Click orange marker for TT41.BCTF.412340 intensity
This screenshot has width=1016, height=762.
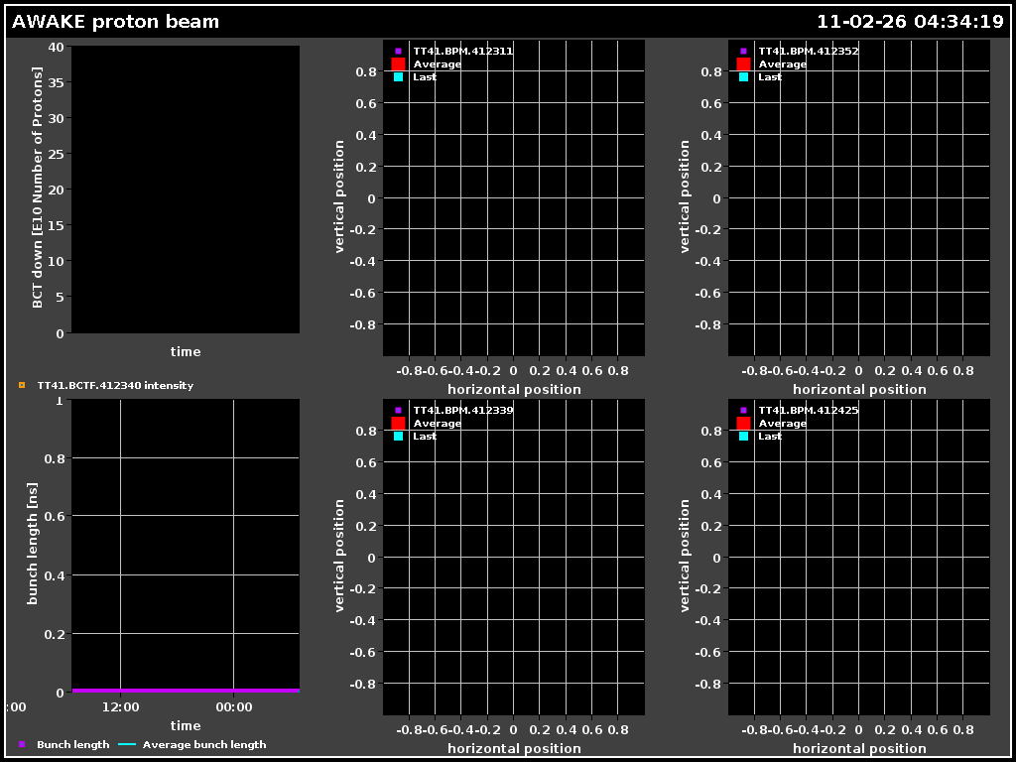[22, 385]
